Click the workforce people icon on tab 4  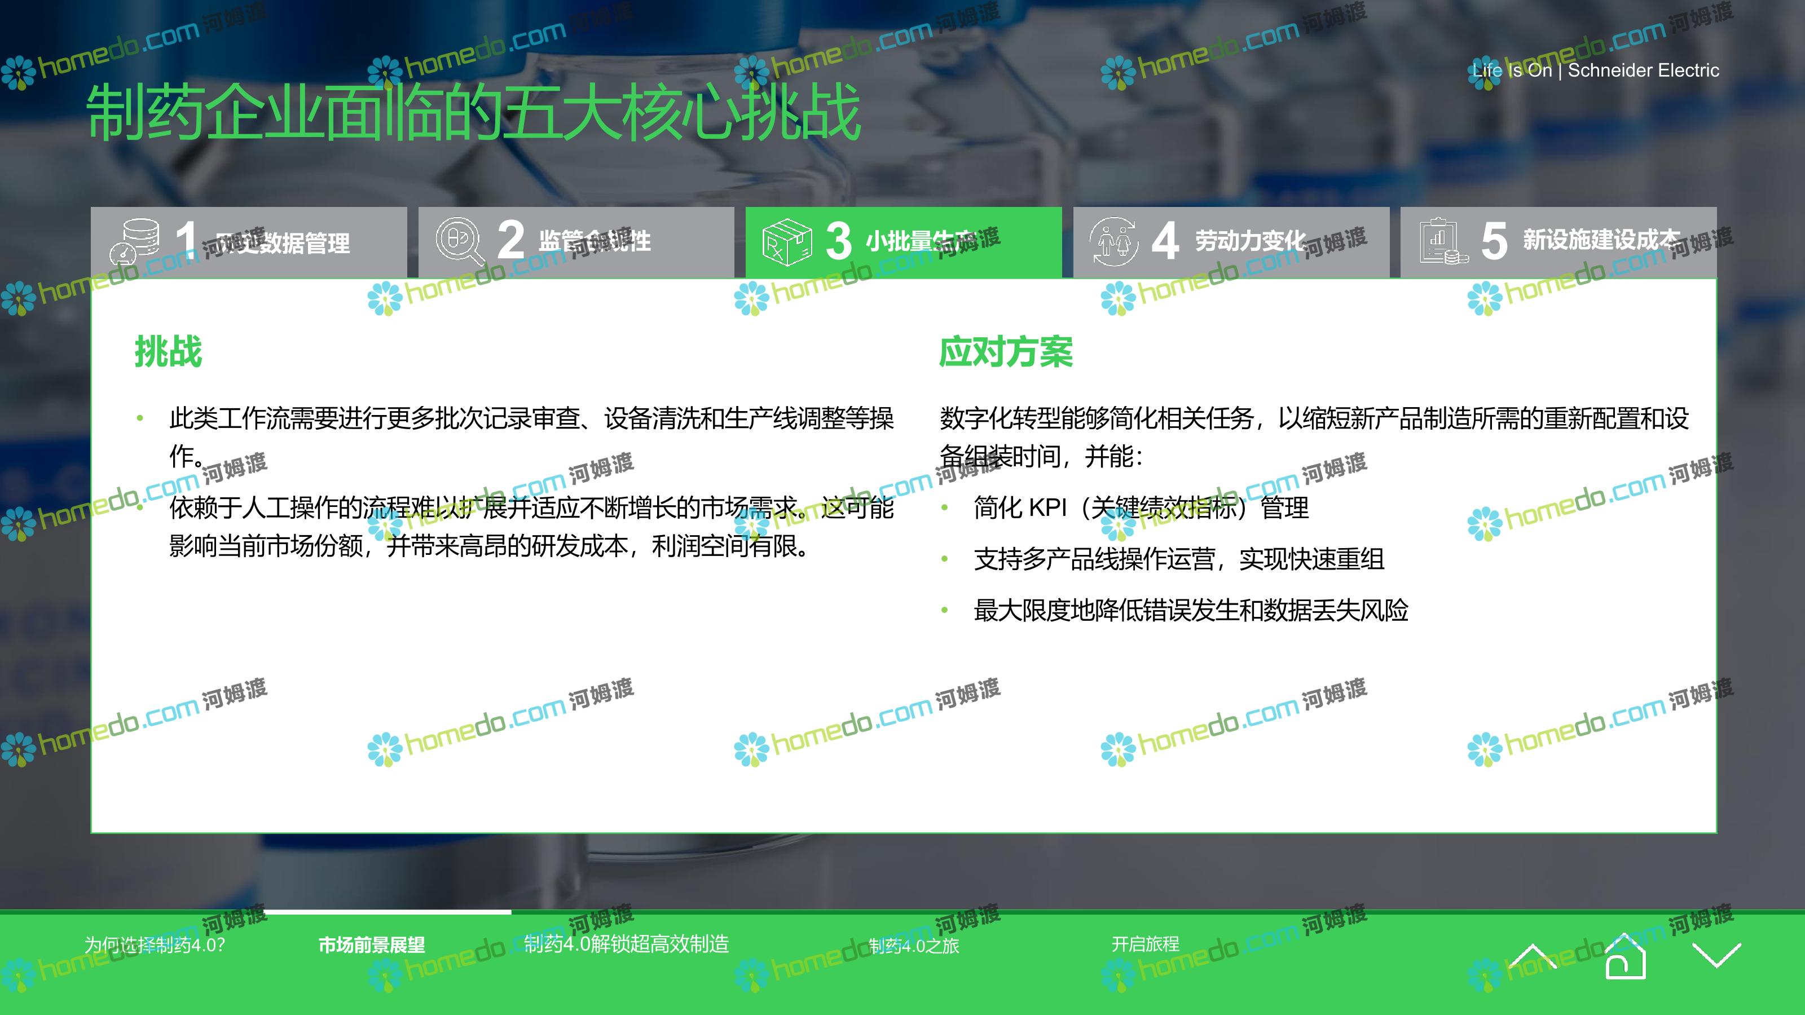(x=1113, y=242)
